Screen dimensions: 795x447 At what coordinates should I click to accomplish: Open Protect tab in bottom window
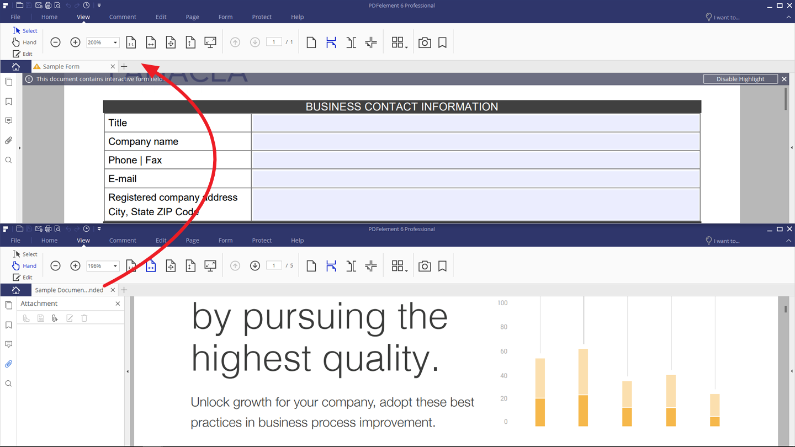(262, 241)
